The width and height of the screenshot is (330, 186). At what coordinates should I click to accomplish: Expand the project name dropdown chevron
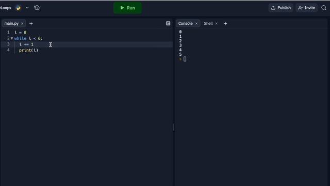[x=27, y=8]
